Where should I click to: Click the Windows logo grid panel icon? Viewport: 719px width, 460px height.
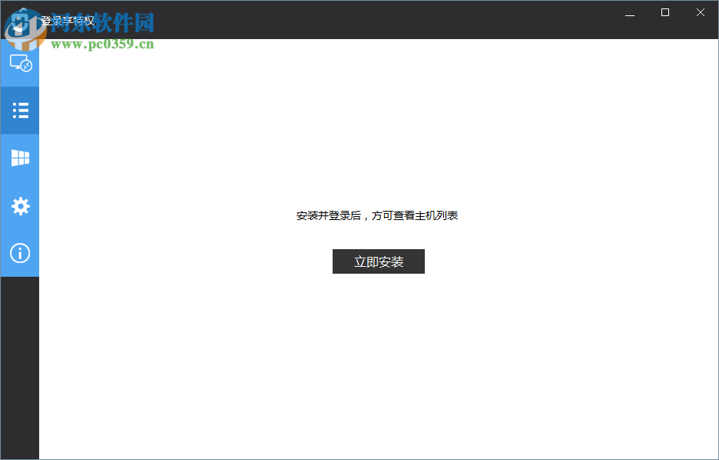[x=19, y=157]
